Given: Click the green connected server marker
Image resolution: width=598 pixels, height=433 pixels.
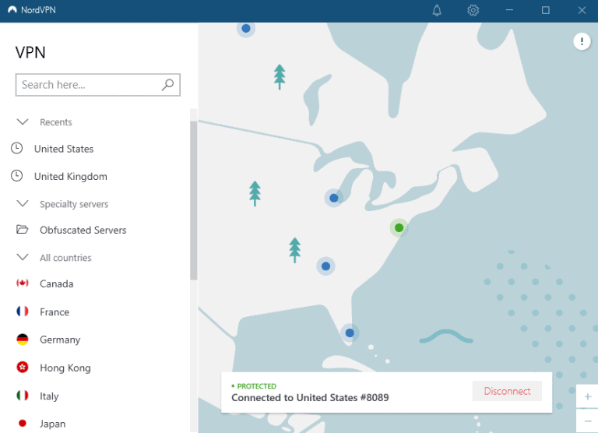Looking at the screenshot, I should pos(399,227).
